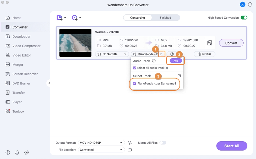Image resolution: width=256 pixels, height=159 pixels.
Task: Click the edit icon beside Select Track
Action: click(179, 76)
